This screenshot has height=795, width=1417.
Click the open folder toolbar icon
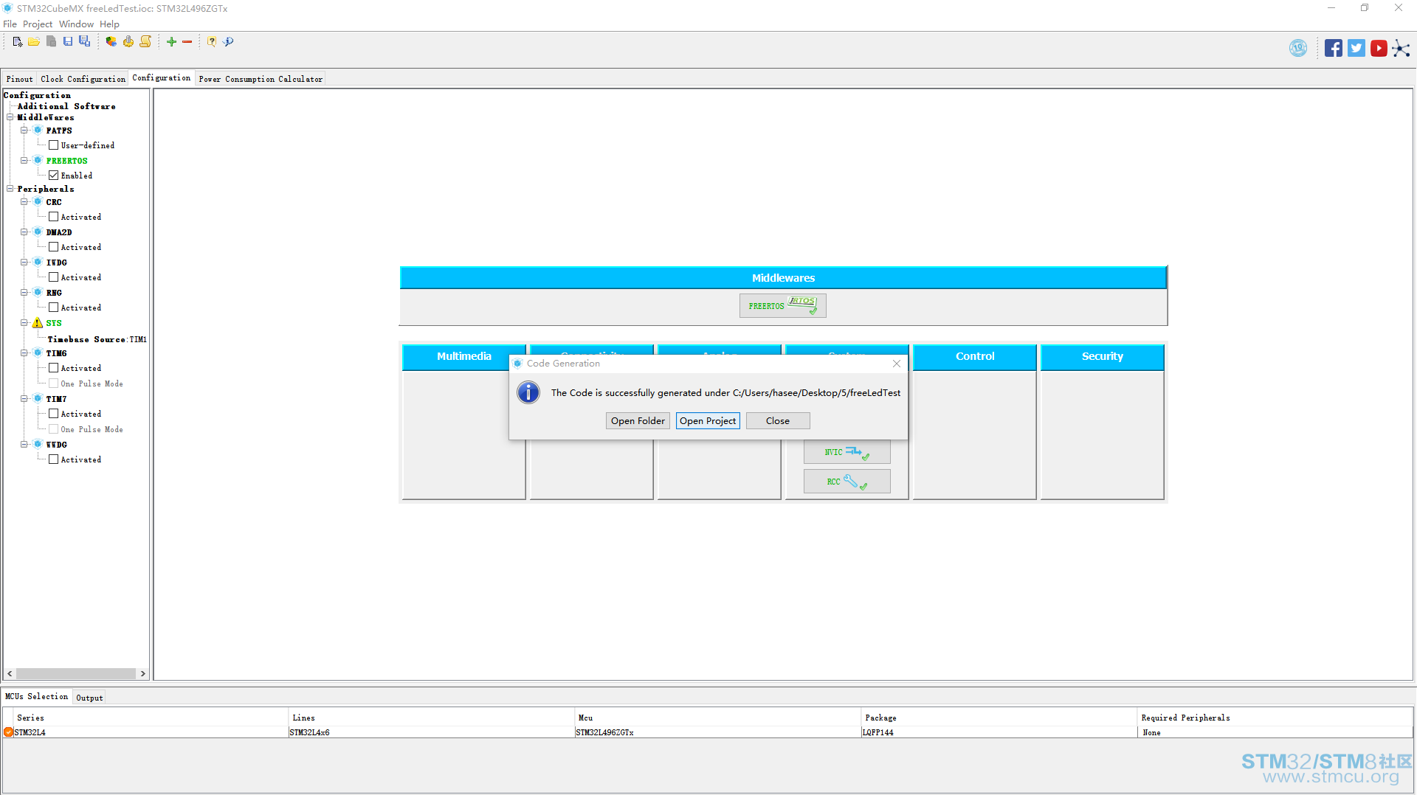point(34,42)
